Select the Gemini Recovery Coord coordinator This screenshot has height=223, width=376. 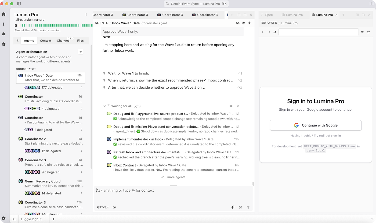pos(51,183)
